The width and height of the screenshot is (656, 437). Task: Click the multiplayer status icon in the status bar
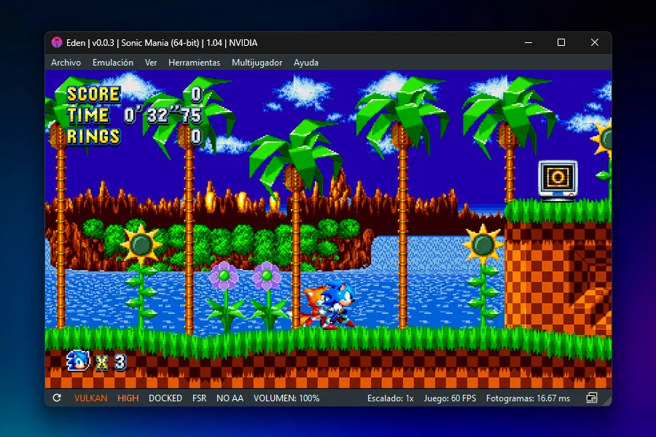click(x=592, y=398)
